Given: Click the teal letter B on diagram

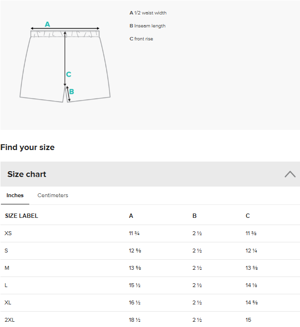Looking at the screenshot, I should 72,91.
